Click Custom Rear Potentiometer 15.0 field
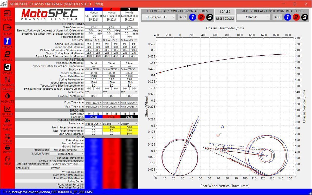This screenshot has height=195, width=312. click(129, 131)
